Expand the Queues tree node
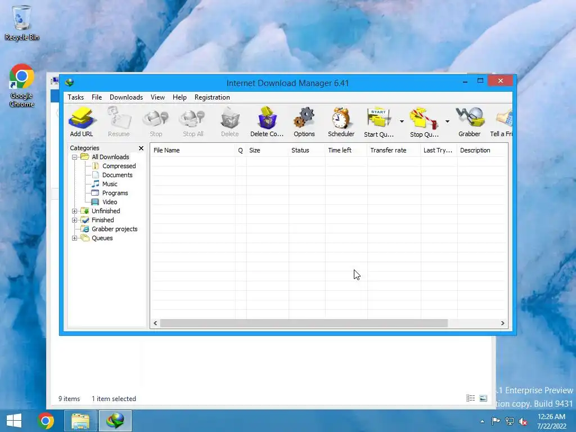 [75, 238]
